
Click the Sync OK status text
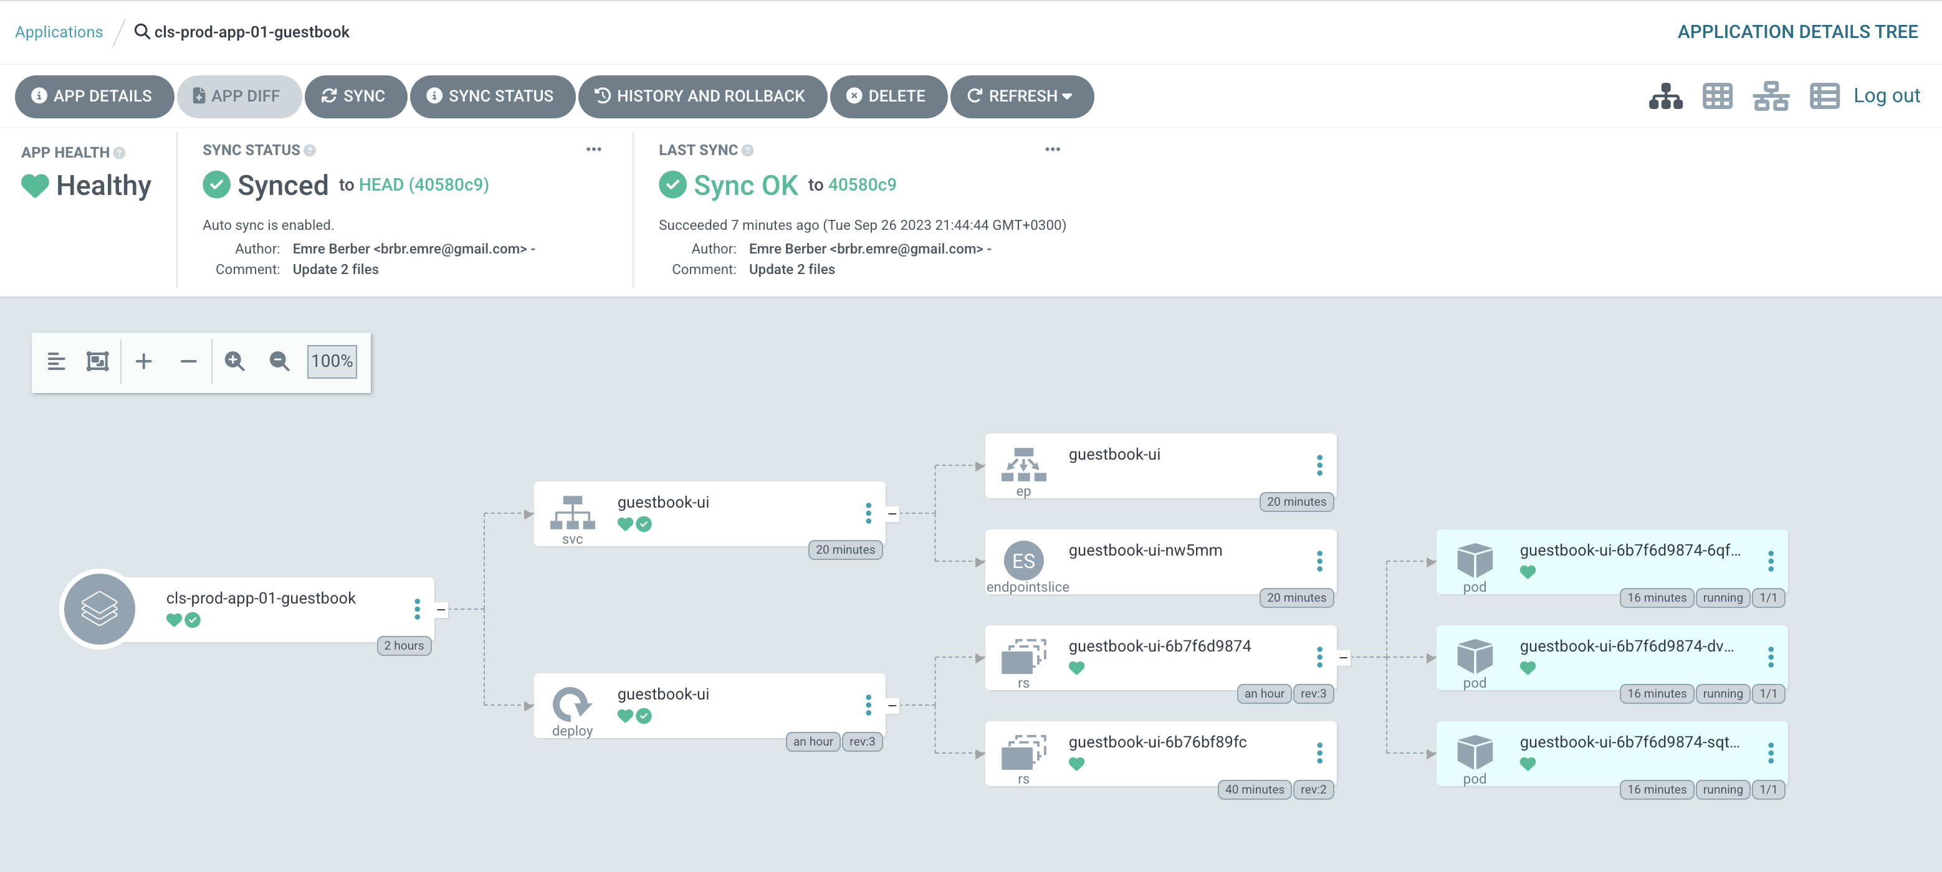(745, 186)
